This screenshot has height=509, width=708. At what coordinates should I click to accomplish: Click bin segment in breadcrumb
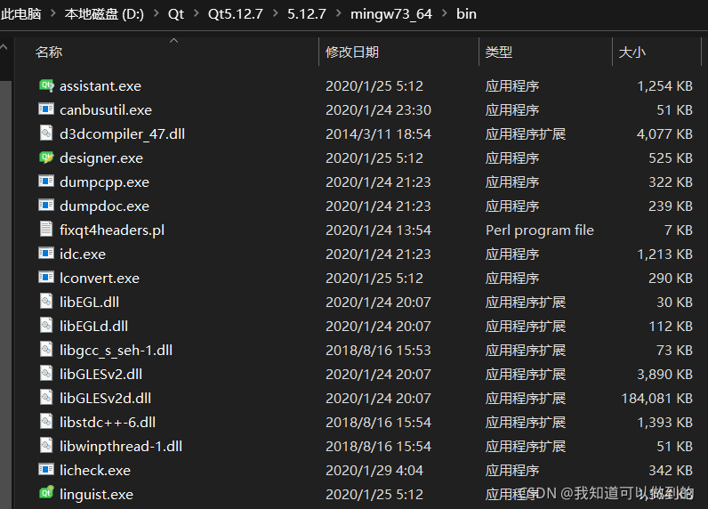tap(466, 14)
